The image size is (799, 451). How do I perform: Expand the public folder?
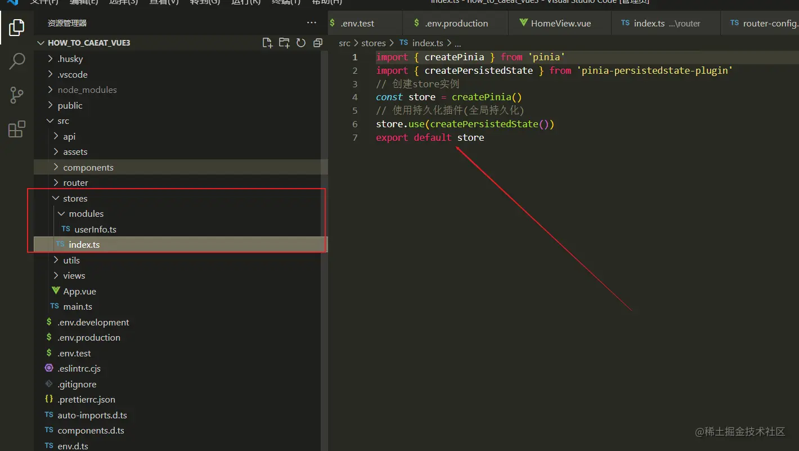(x=180, y=105)
